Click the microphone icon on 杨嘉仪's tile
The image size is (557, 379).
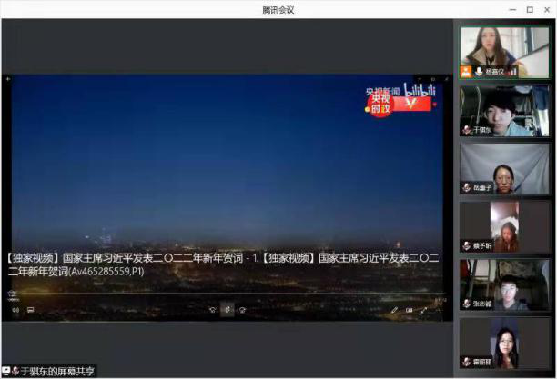[478, 71]
